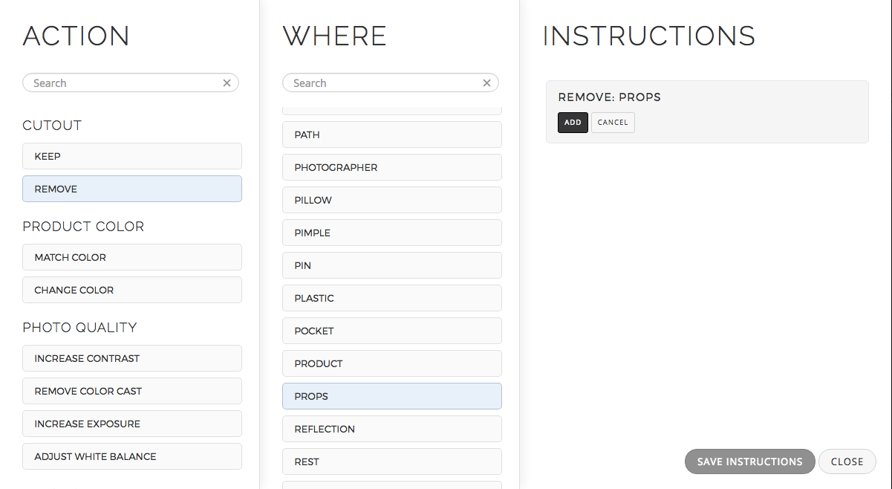The width and height of the screenshot is (892, 489).
Task: Select PROPS from Where list
Action: [x=392, y=396]
